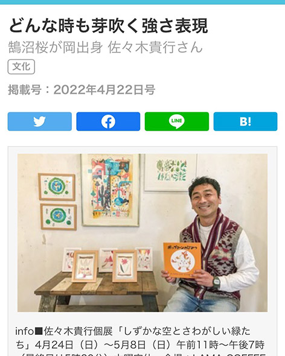
Task: Click the headline どんな時も芽吹く強さ表現
Action: tap(108, 26)
